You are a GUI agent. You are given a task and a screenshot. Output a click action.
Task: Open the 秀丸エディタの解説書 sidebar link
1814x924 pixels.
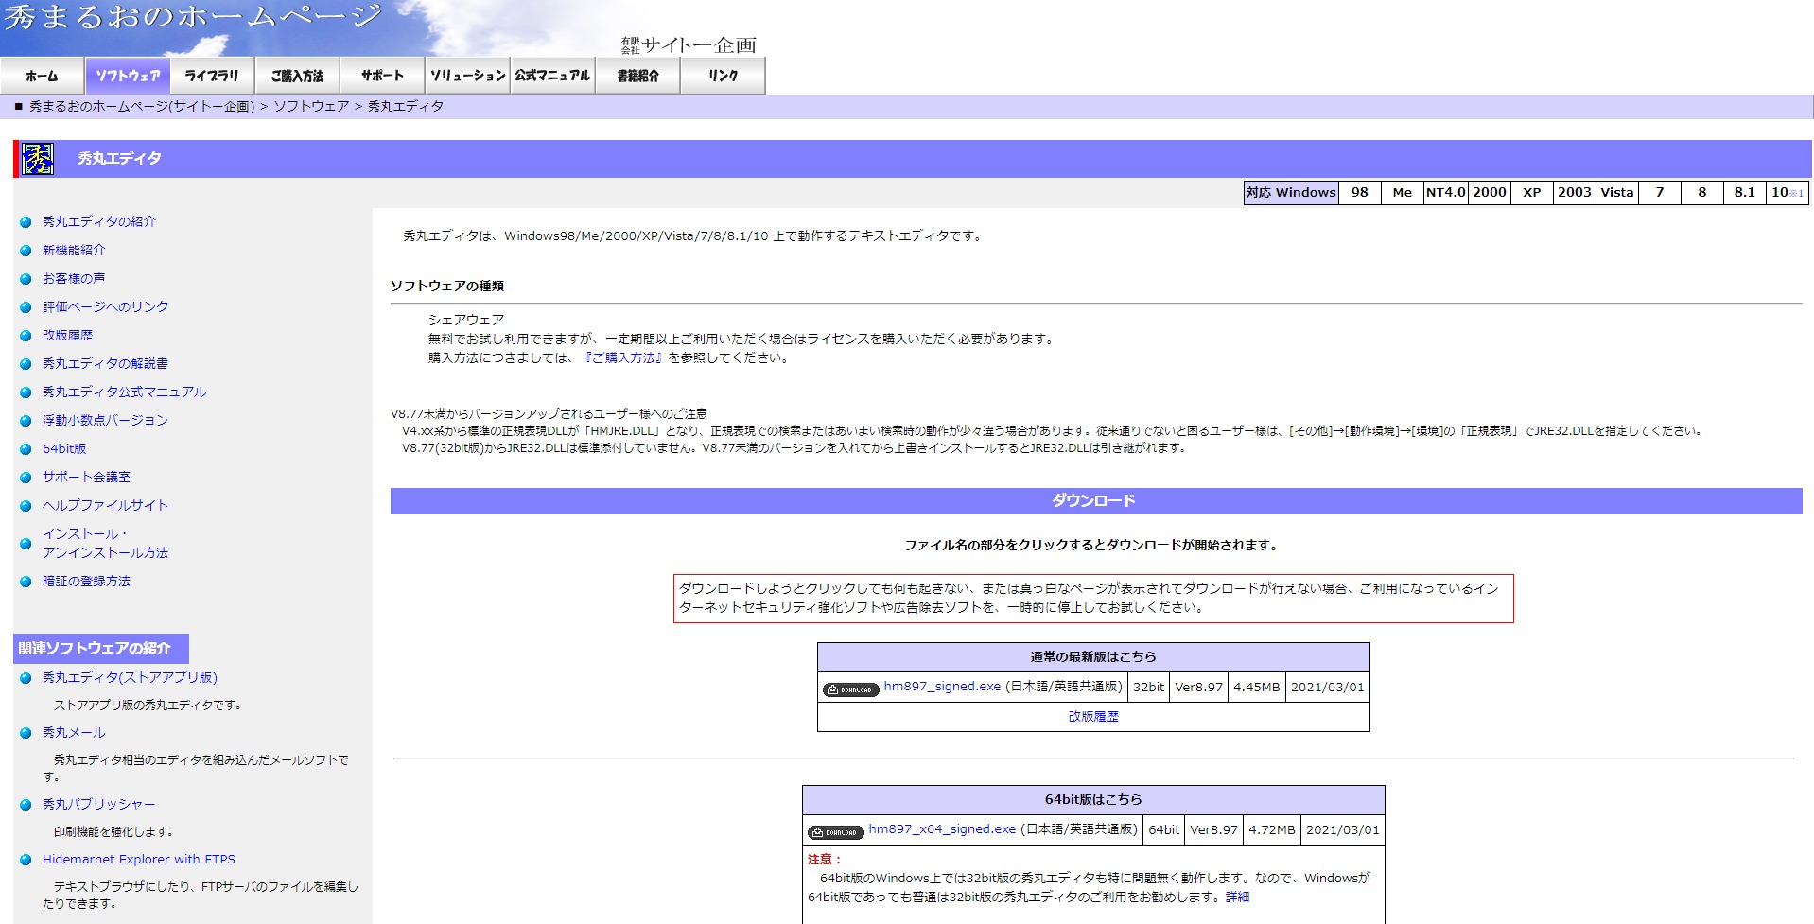[105, 363]
